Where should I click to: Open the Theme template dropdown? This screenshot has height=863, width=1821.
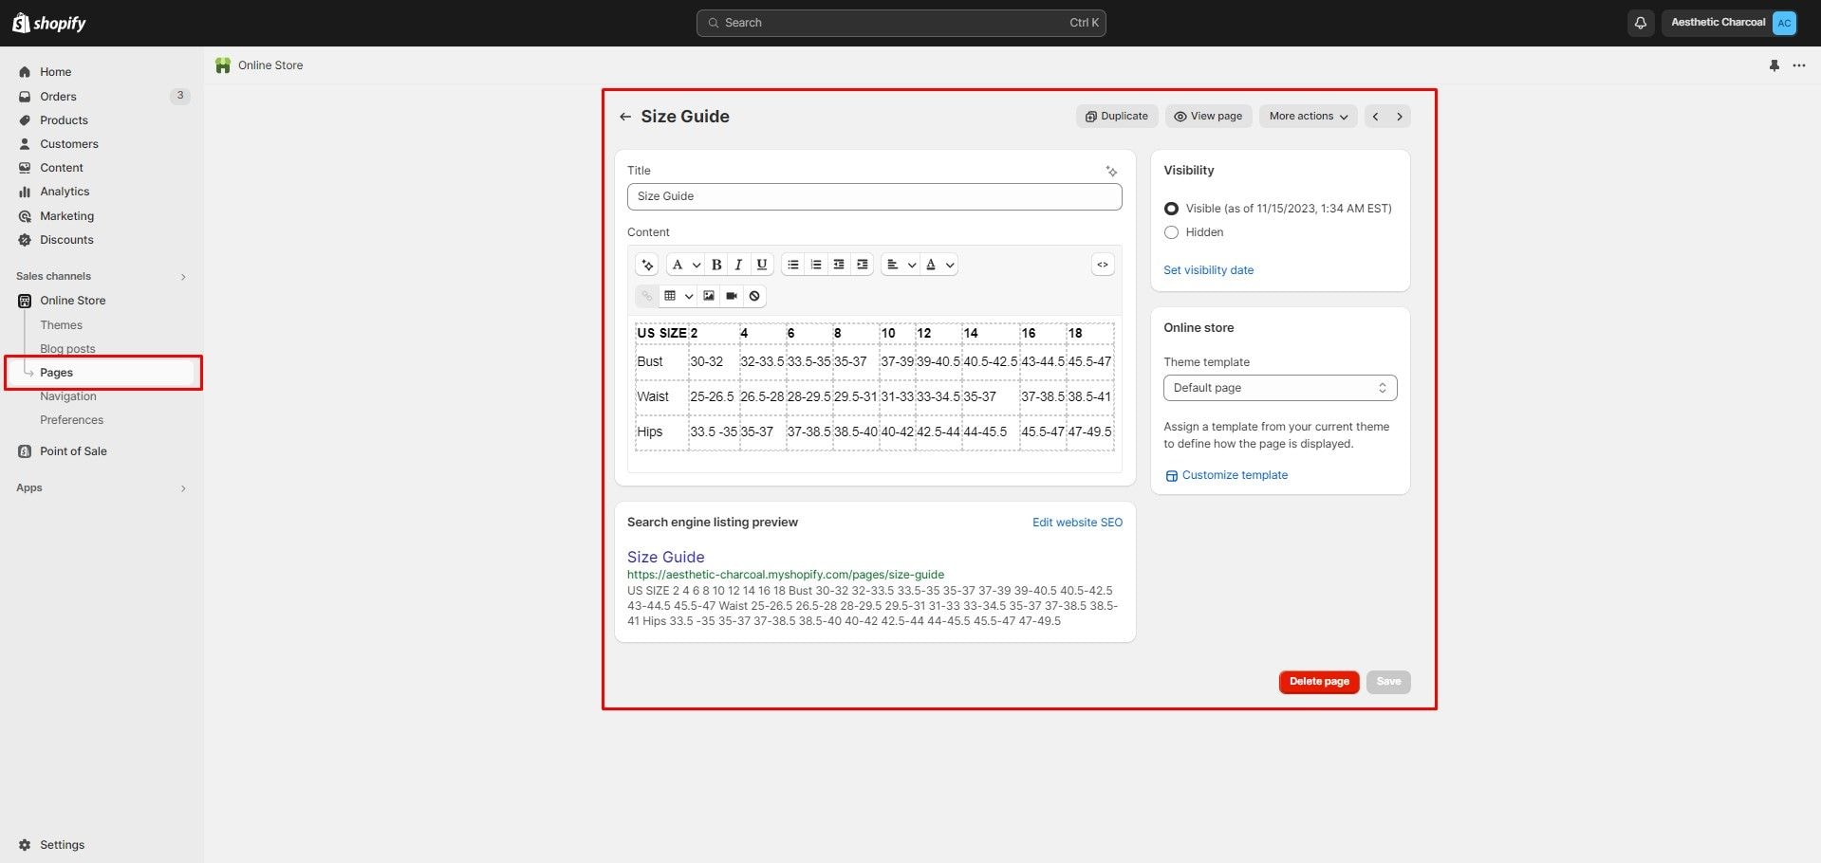tap(1279, 388)
